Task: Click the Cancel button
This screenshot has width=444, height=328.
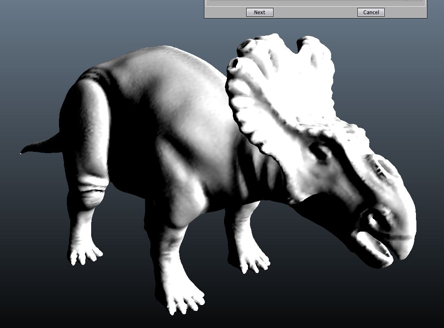Action: (x=371, y=12)
